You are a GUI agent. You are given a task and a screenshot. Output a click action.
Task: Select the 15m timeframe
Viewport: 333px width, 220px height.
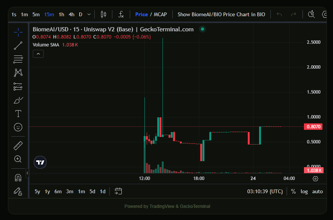[x=49, y=14]
